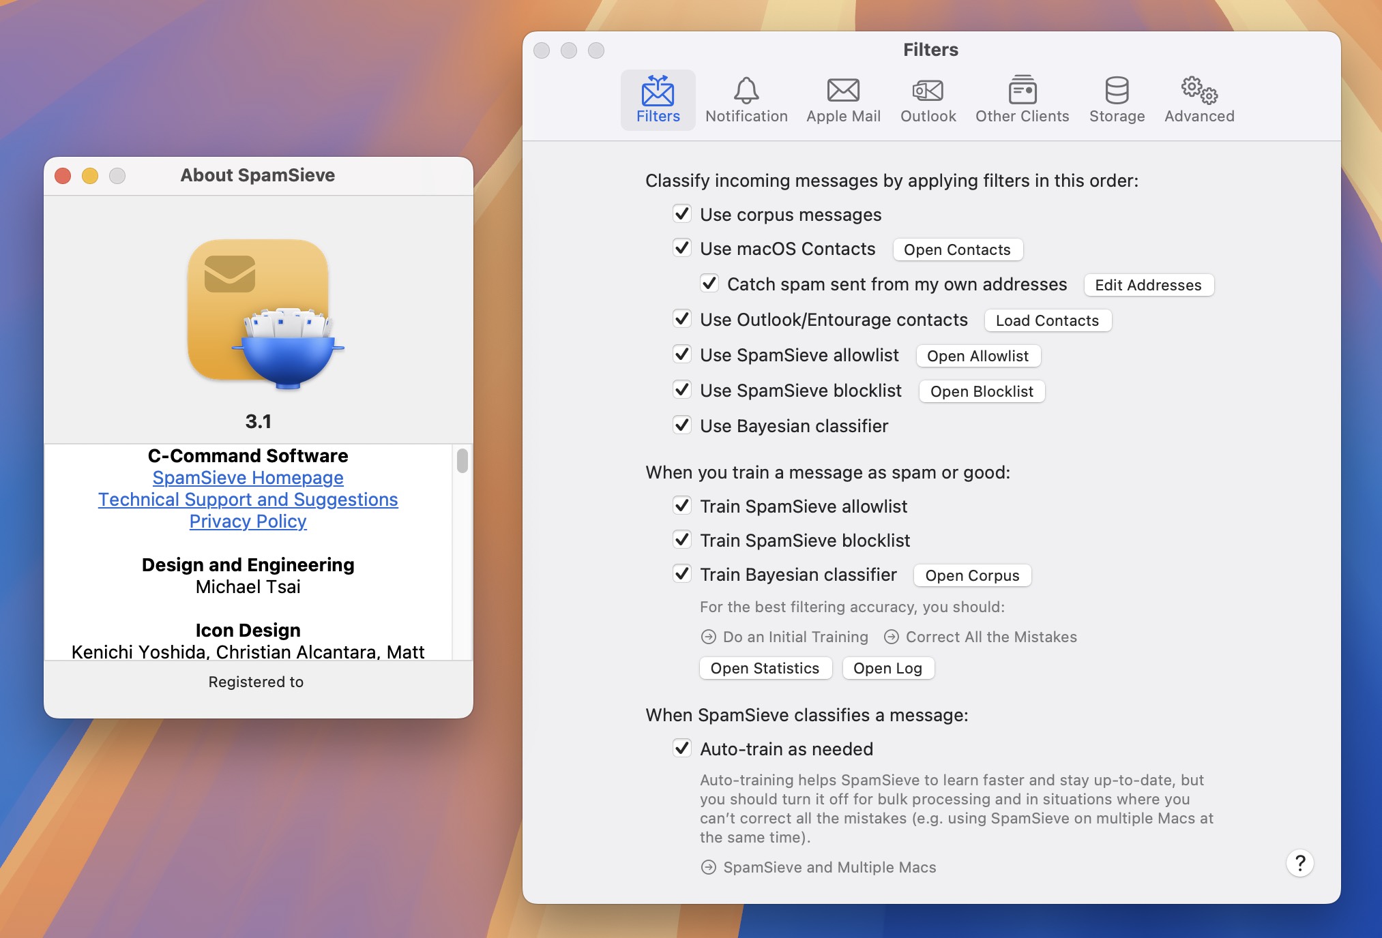Follow the Do an Initial Training link
The width and height of the screenshot is (1382, 938).
tap(795, 637)
